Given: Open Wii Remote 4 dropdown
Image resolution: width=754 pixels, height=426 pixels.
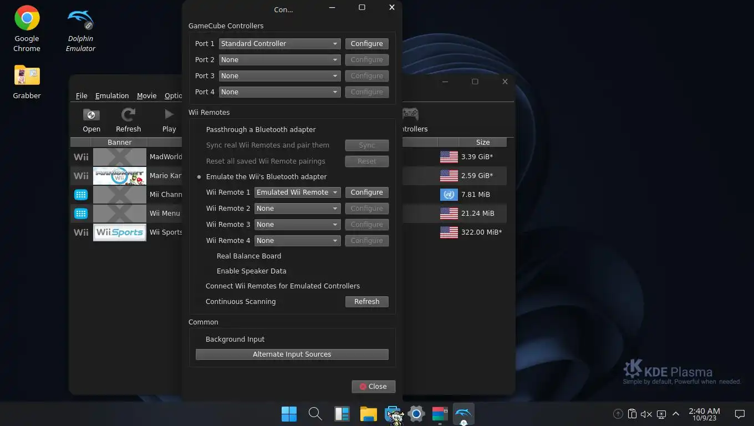Looking at the screenshot, I should point(297,240).
